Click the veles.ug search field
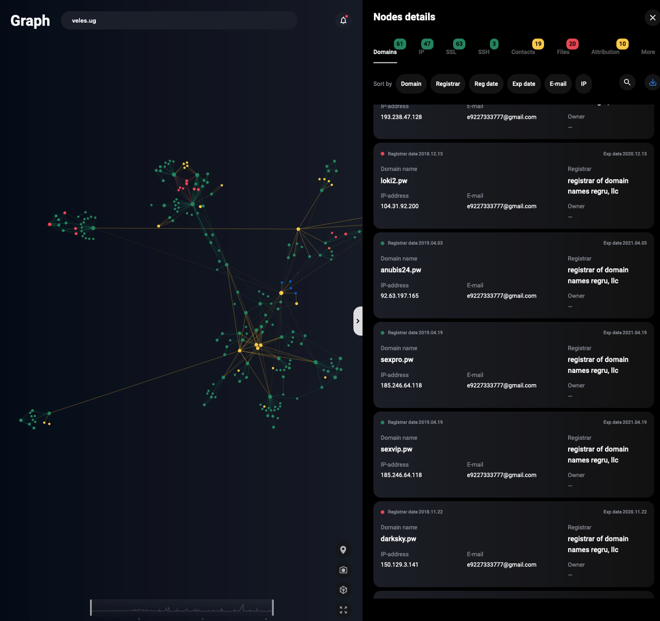 click(x=179, y=21)
